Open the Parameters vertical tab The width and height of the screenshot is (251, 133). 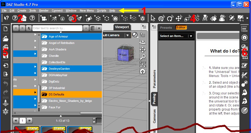(x=154, y=79)
